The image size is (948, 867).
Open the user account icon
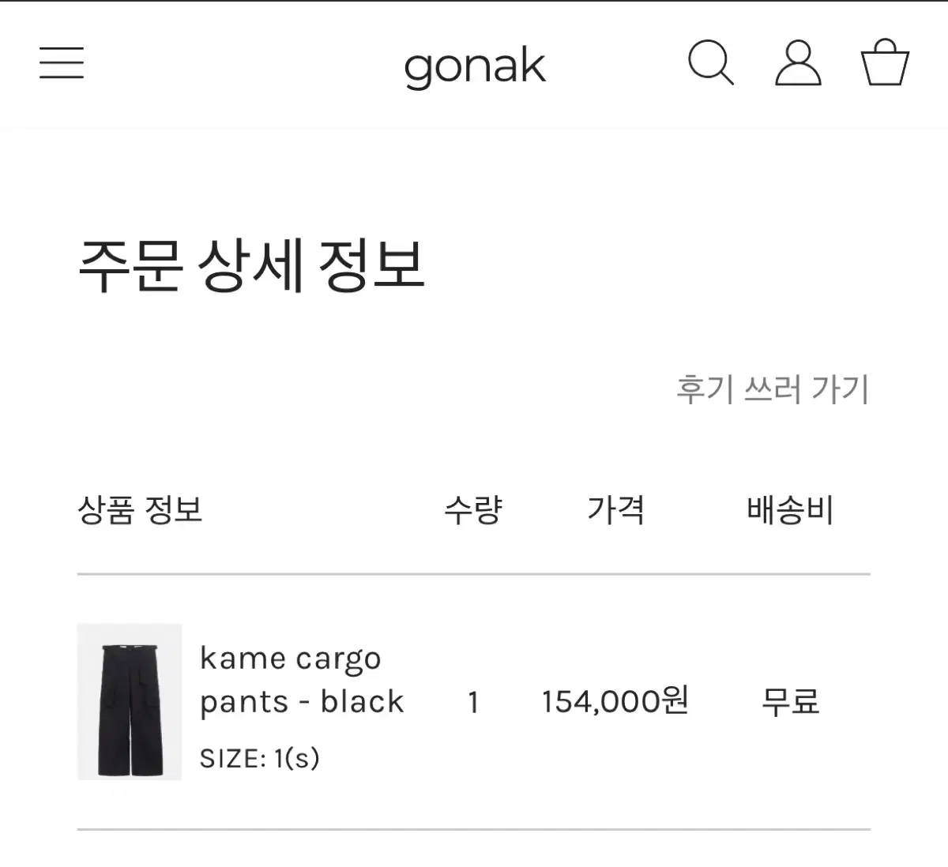tap(798, 62)
